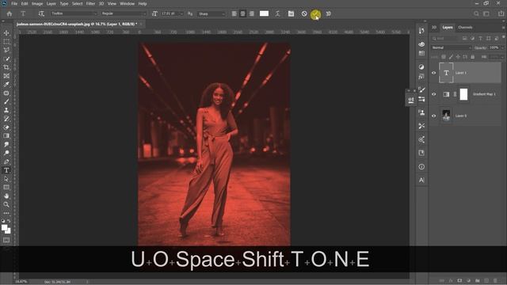
Task: Hide the Gradient Map 1 layer
Action: [x=434, y=94]
